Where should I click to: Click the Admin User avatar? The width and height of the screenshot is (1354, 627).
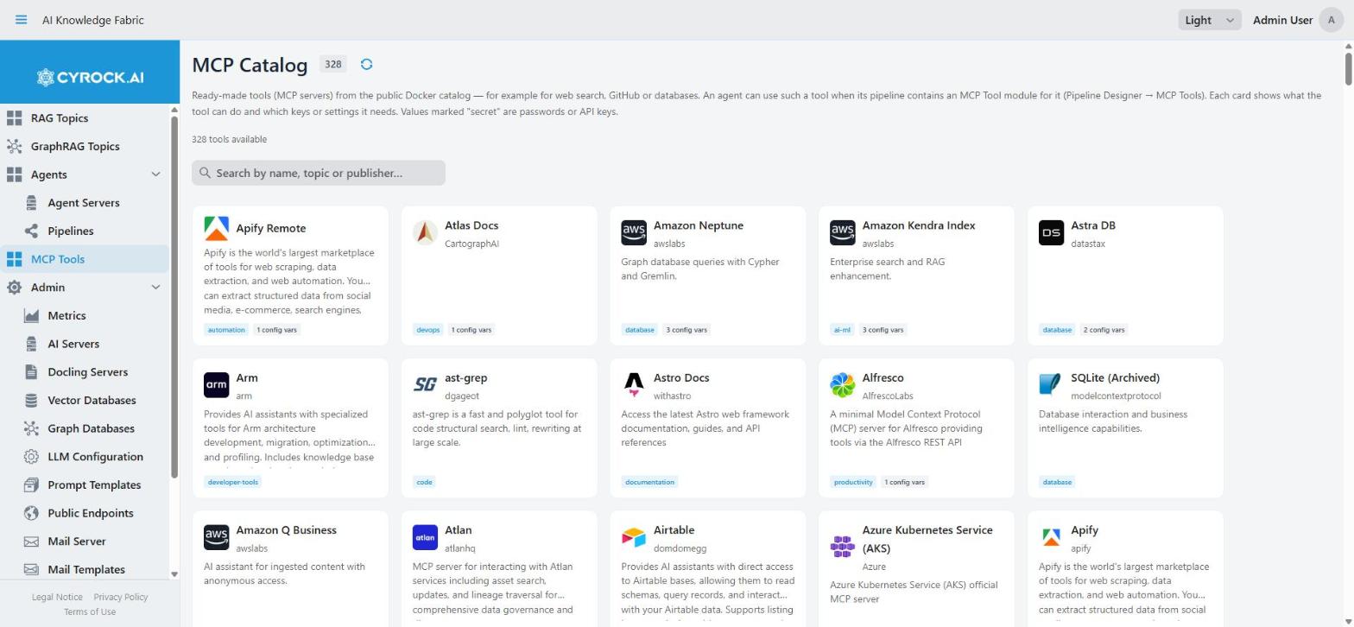(x=1332, y=20)
